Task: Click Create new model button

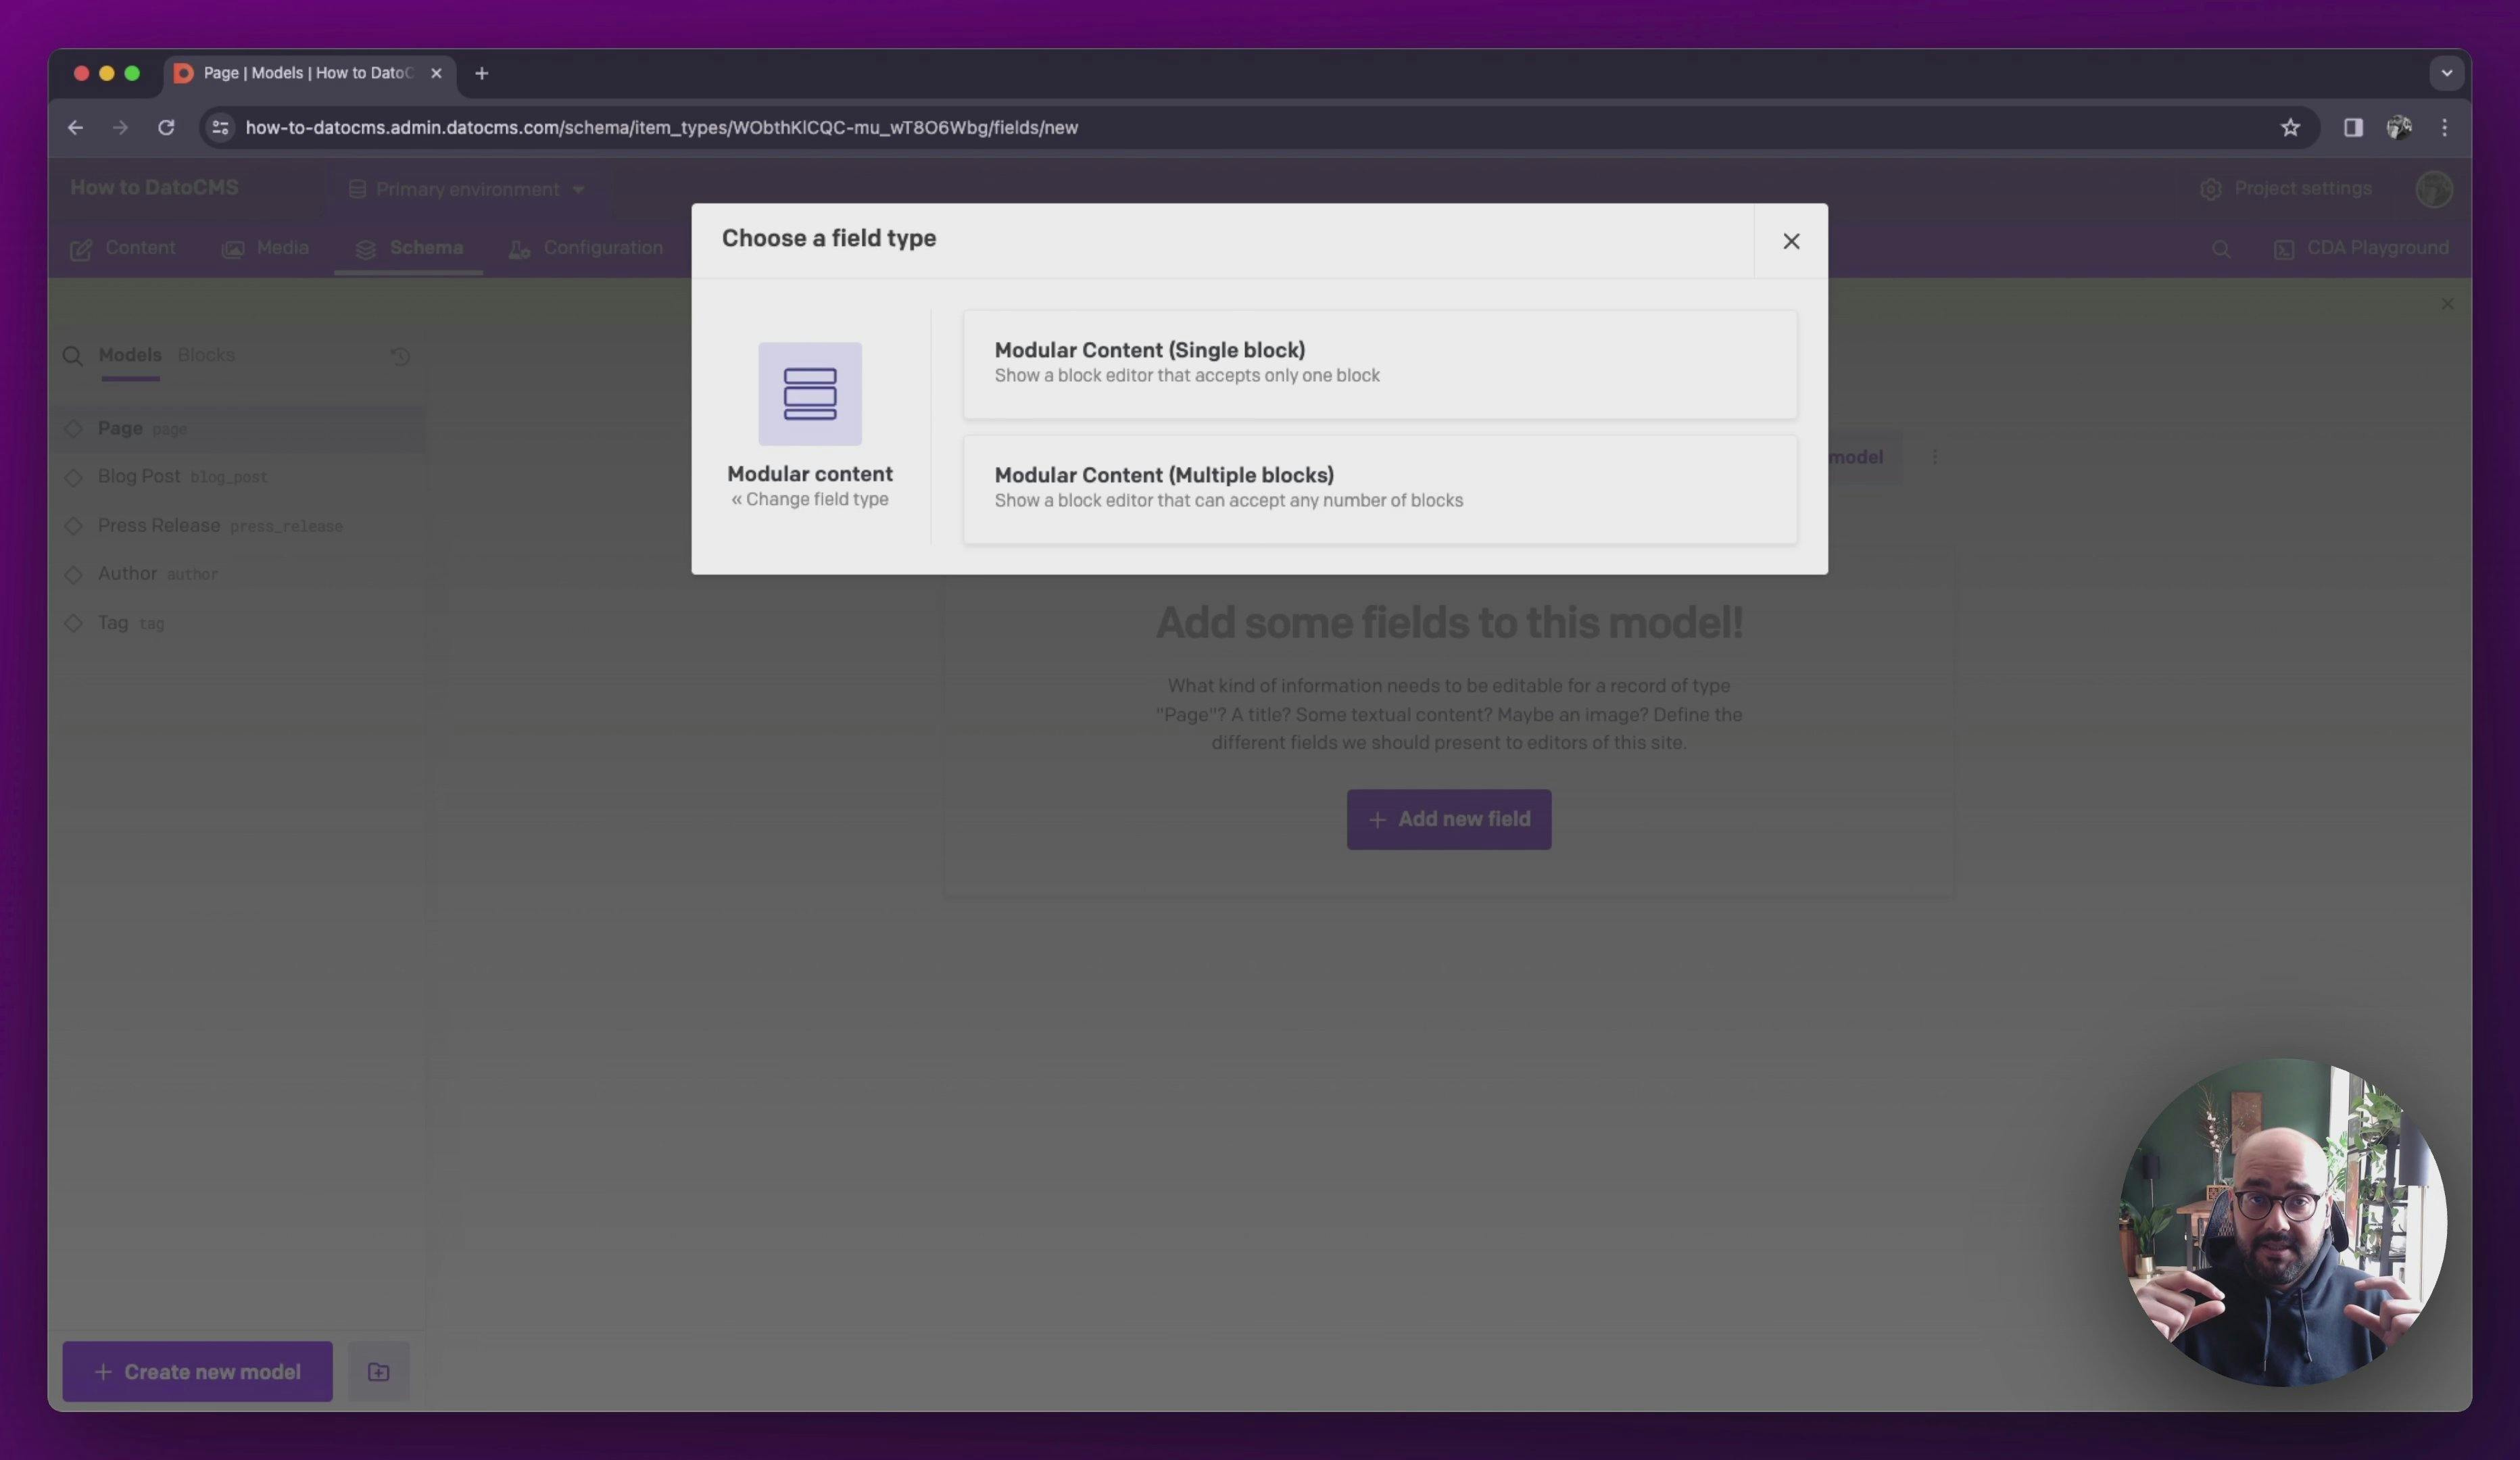Action: [197, 1371]
